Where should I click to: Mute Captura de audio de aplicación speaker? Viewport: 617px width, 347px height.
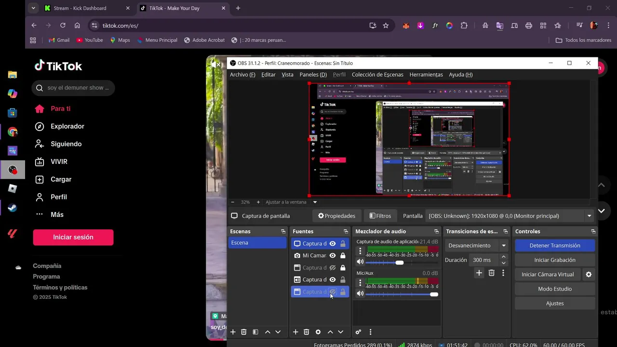[x=360, y=262]
